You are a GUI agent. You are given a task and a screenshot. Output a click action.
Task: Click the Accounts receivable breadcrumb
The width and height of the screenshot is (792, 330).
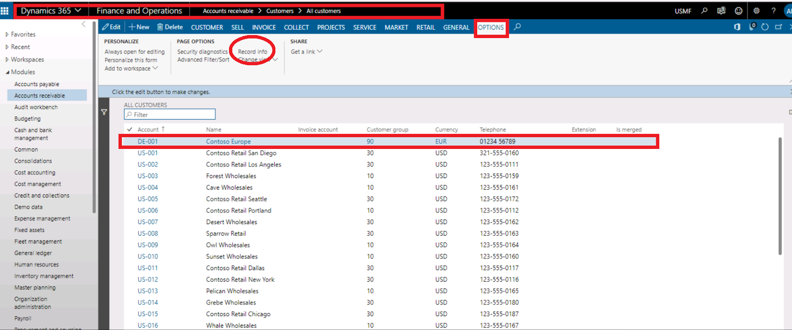(x=228, y=11)
